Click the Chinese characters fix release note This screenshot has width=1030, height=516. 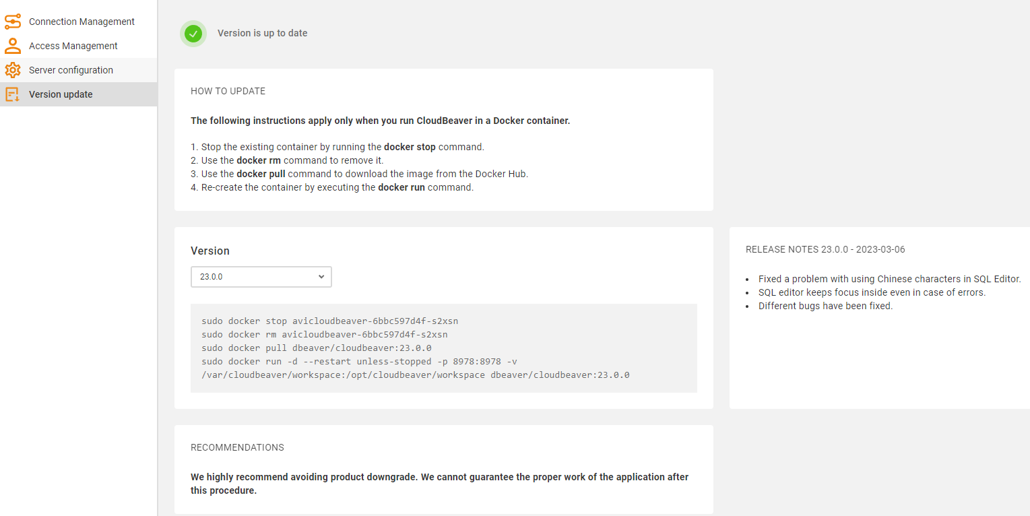pyautogui.click(x=889, y=279)
